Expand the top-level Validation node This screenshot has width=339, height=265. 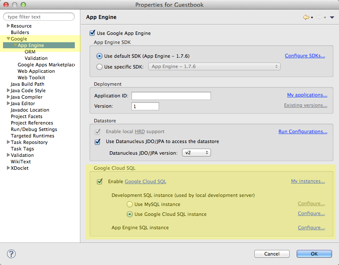coord(9,155)
